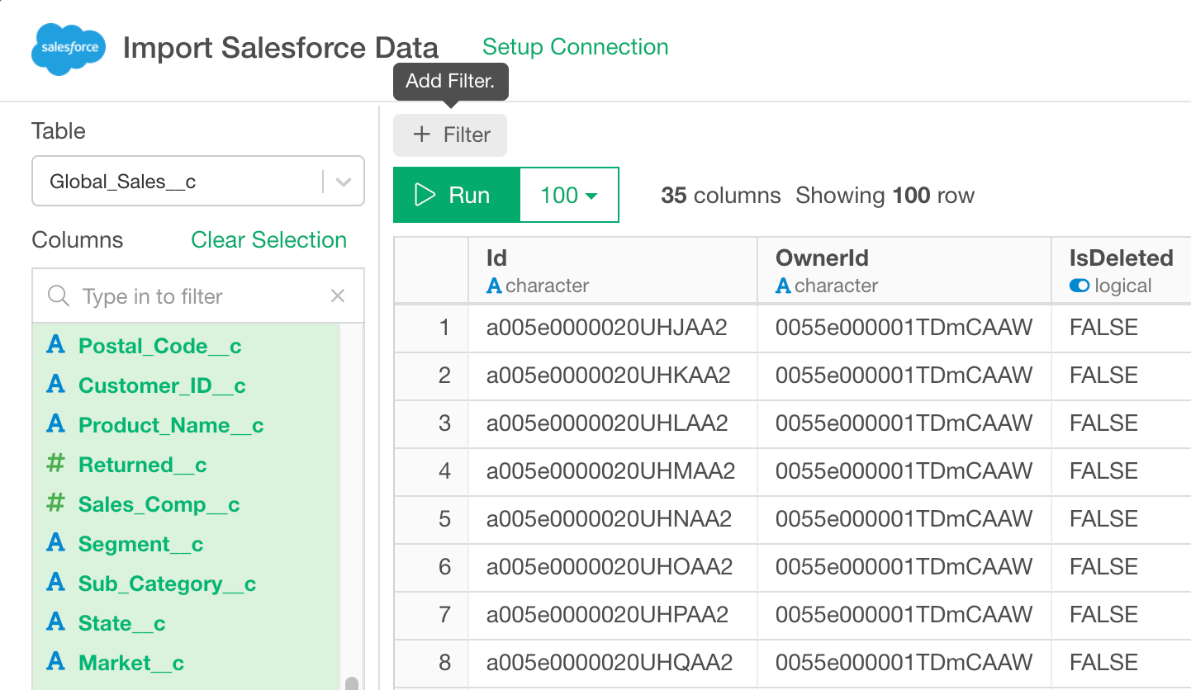The height and width of the screenshot is (690, 1191).
Task: Click the '35 columns' summary text
Action: coord(720,196)
